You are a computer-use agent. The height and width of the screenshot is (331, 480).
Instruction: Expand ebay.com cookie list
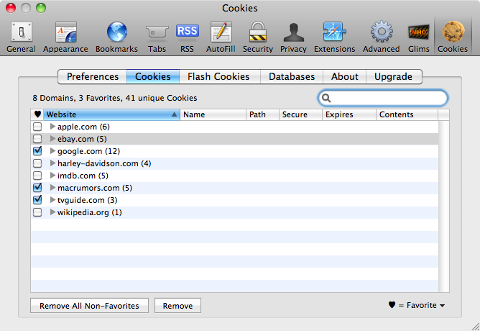click(52, 139)
